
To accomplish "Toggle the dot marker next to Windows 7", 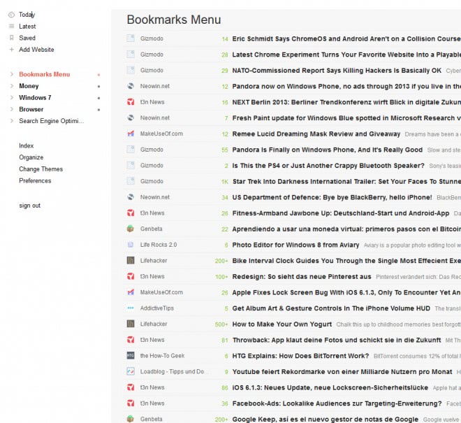I will pos(98,98).
